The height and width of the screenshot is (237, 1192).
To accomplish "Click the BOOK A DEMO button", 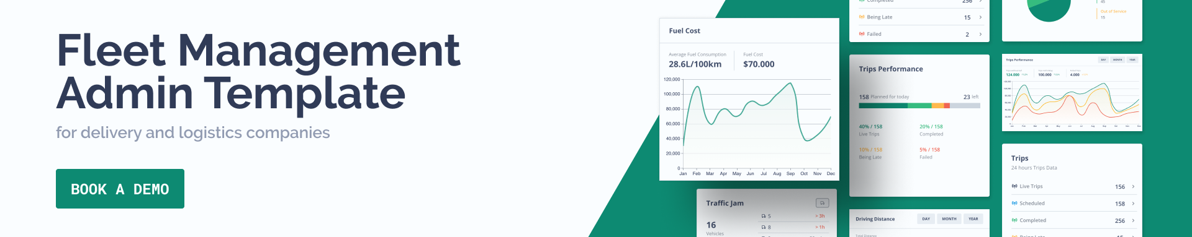I will pos(120,189).
